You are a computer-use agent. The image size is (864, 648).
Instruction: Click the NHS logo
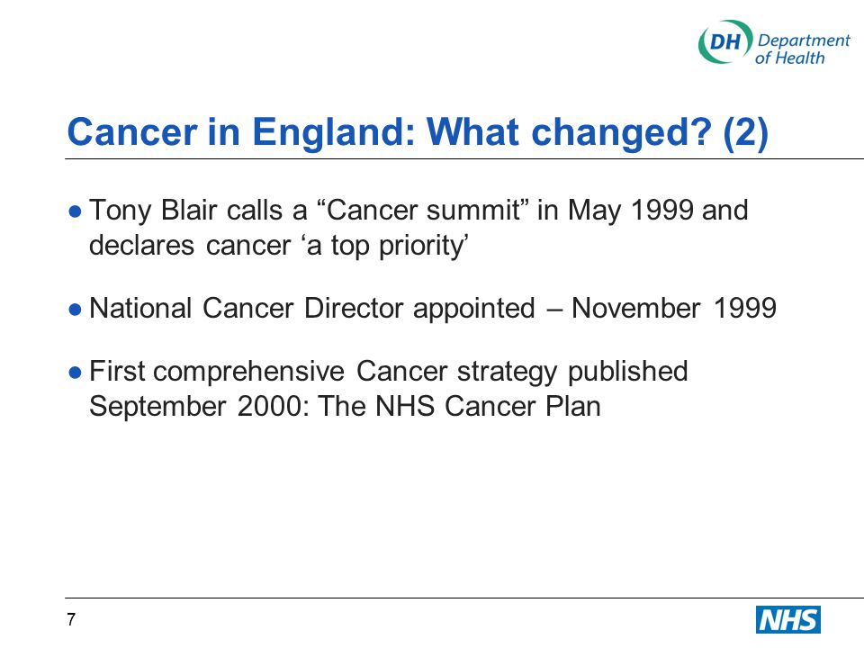788,620
